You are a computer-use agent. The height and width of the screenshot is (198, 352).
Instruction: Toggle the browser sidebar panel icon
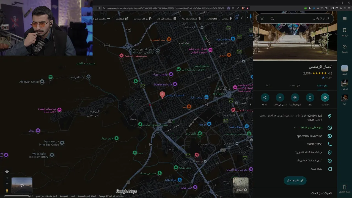click(333, 8)
